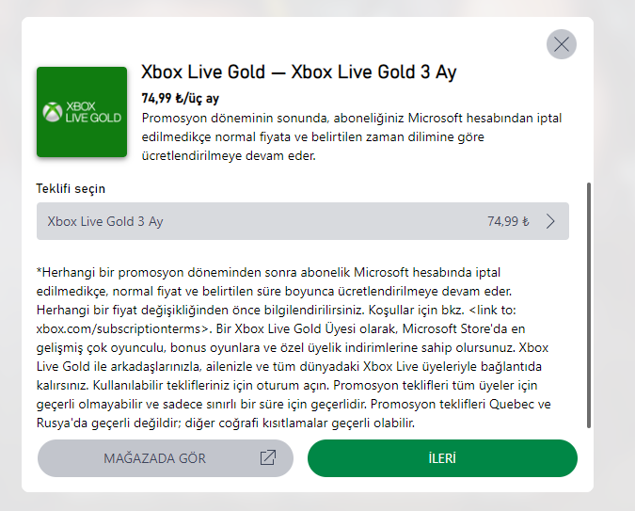Click the external link icon beside MAĞAZADA GÖR
635x511 pixels.
(268, 458)
